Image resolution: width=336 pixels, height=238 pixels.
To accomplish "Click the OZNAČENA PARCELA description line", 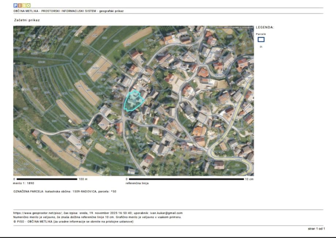I will click(65, 191).
